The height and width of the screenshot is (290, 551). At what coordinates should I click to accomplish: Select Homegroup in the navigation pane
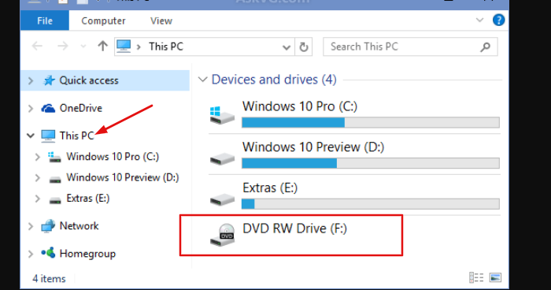(87, 254)
